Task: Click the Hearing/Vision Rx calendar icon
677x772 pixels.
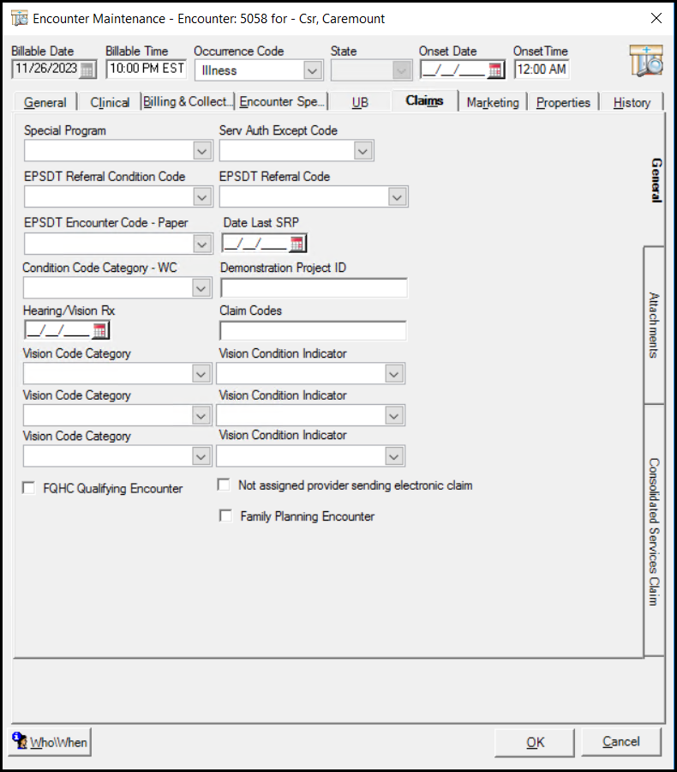Action: tap(99, 330)
